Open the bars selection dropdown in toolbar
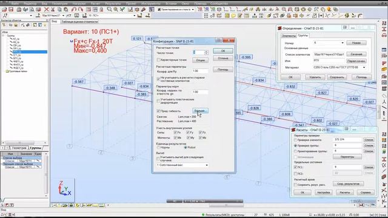The height and width of the screenshot is (218, 388). [63, 16]
